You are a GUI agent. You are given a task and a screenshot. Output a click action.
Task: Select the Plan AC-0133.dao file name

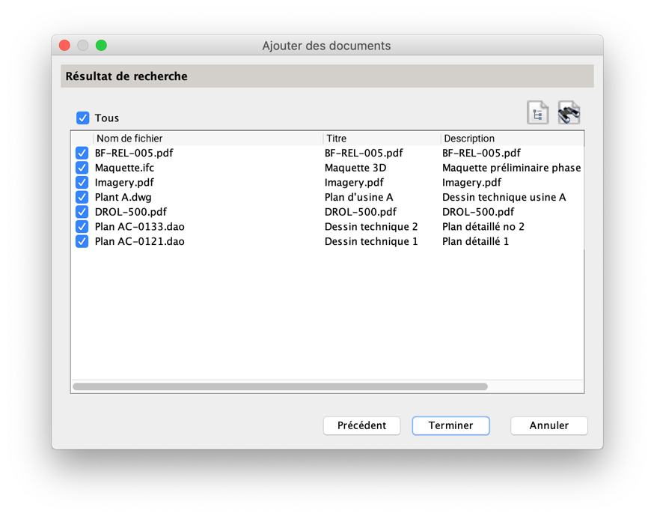[x=140, y=227]
